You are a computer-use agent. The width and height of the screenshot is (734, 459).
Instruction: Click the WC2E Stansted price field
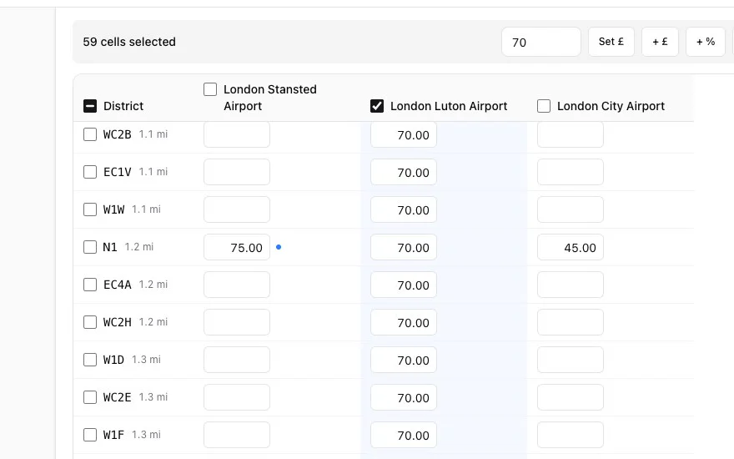pyautogui.click(x=237, y=396)
